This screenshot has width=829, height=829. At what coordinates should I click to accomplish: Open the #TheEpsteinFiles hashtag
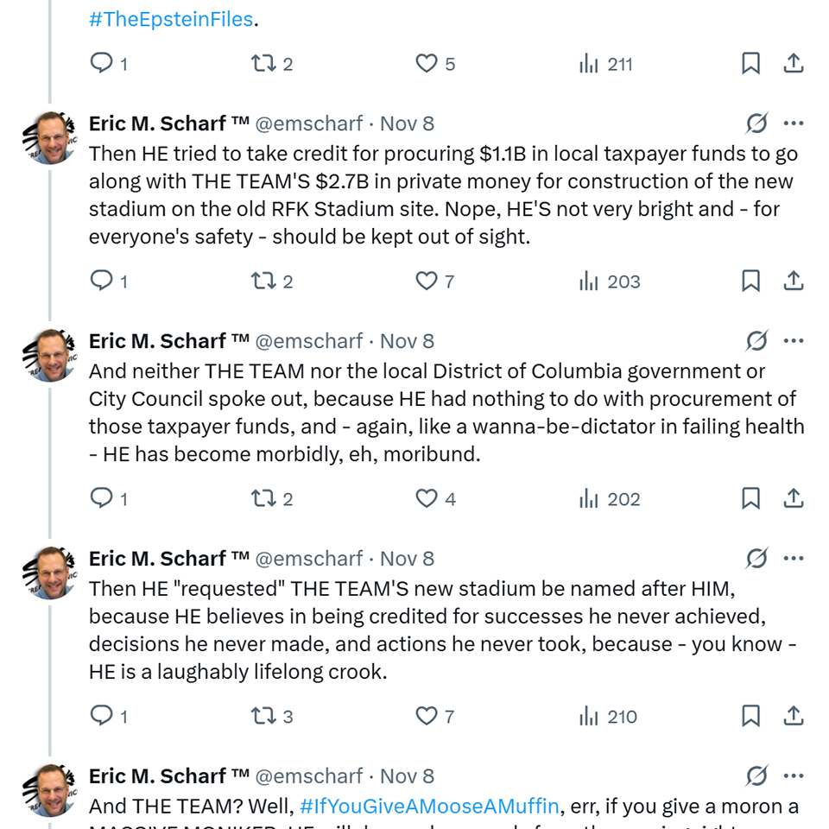pos(171,19)
